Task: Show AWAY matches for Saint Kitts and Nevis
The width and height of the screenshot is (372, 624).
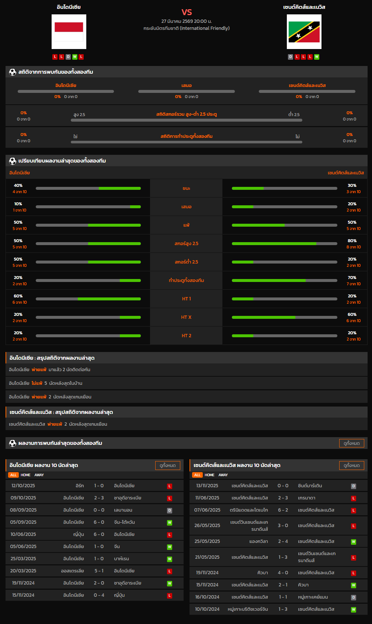Action: point(223,475)
